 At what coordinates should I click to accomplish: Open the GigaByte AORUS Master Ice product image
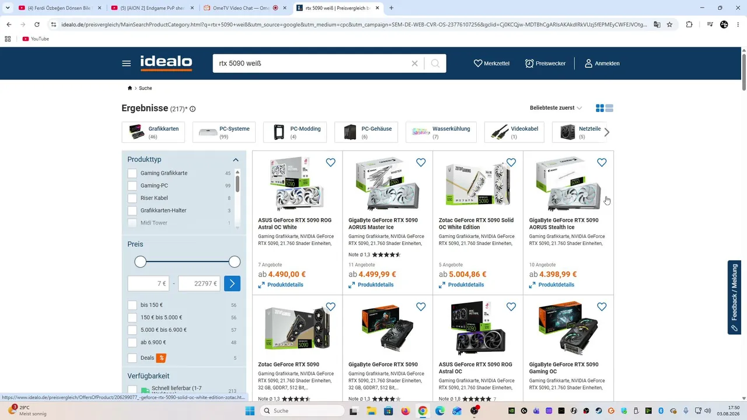[x=388, y=184]
